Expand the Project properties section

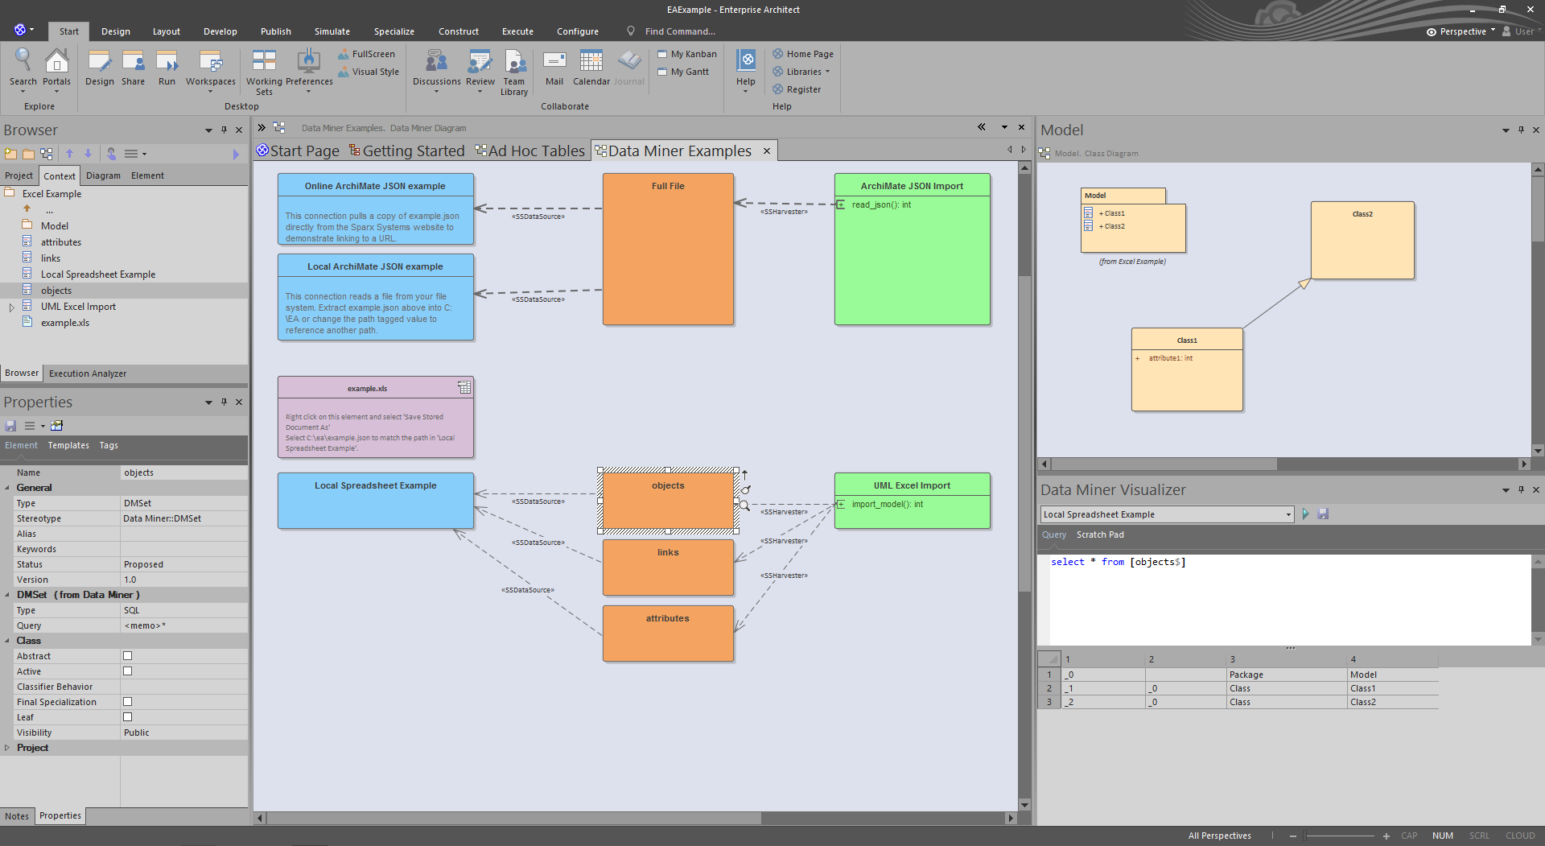tap(7, 748)
